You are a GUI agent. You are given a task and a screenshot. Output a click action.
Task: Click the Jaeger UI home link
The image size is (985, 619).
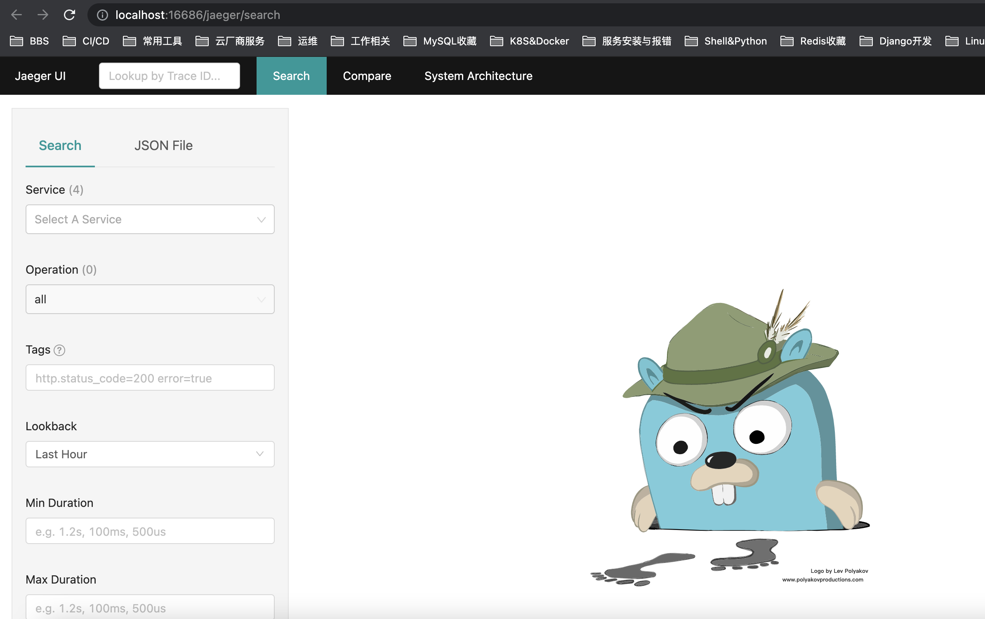[x=40, y=76]
